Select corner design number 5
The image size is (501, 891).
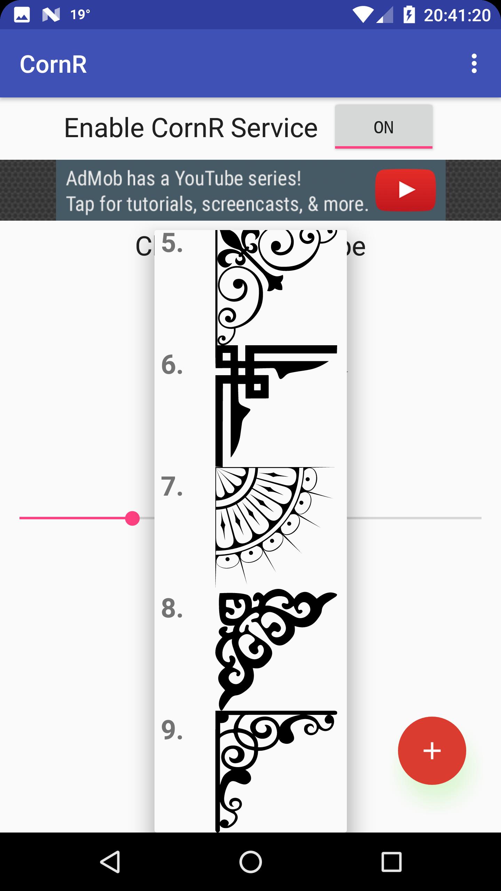click(250, 287)
